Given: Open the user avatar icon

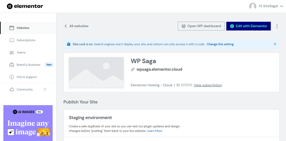Looking at the screenshot, I should (253, 6).
